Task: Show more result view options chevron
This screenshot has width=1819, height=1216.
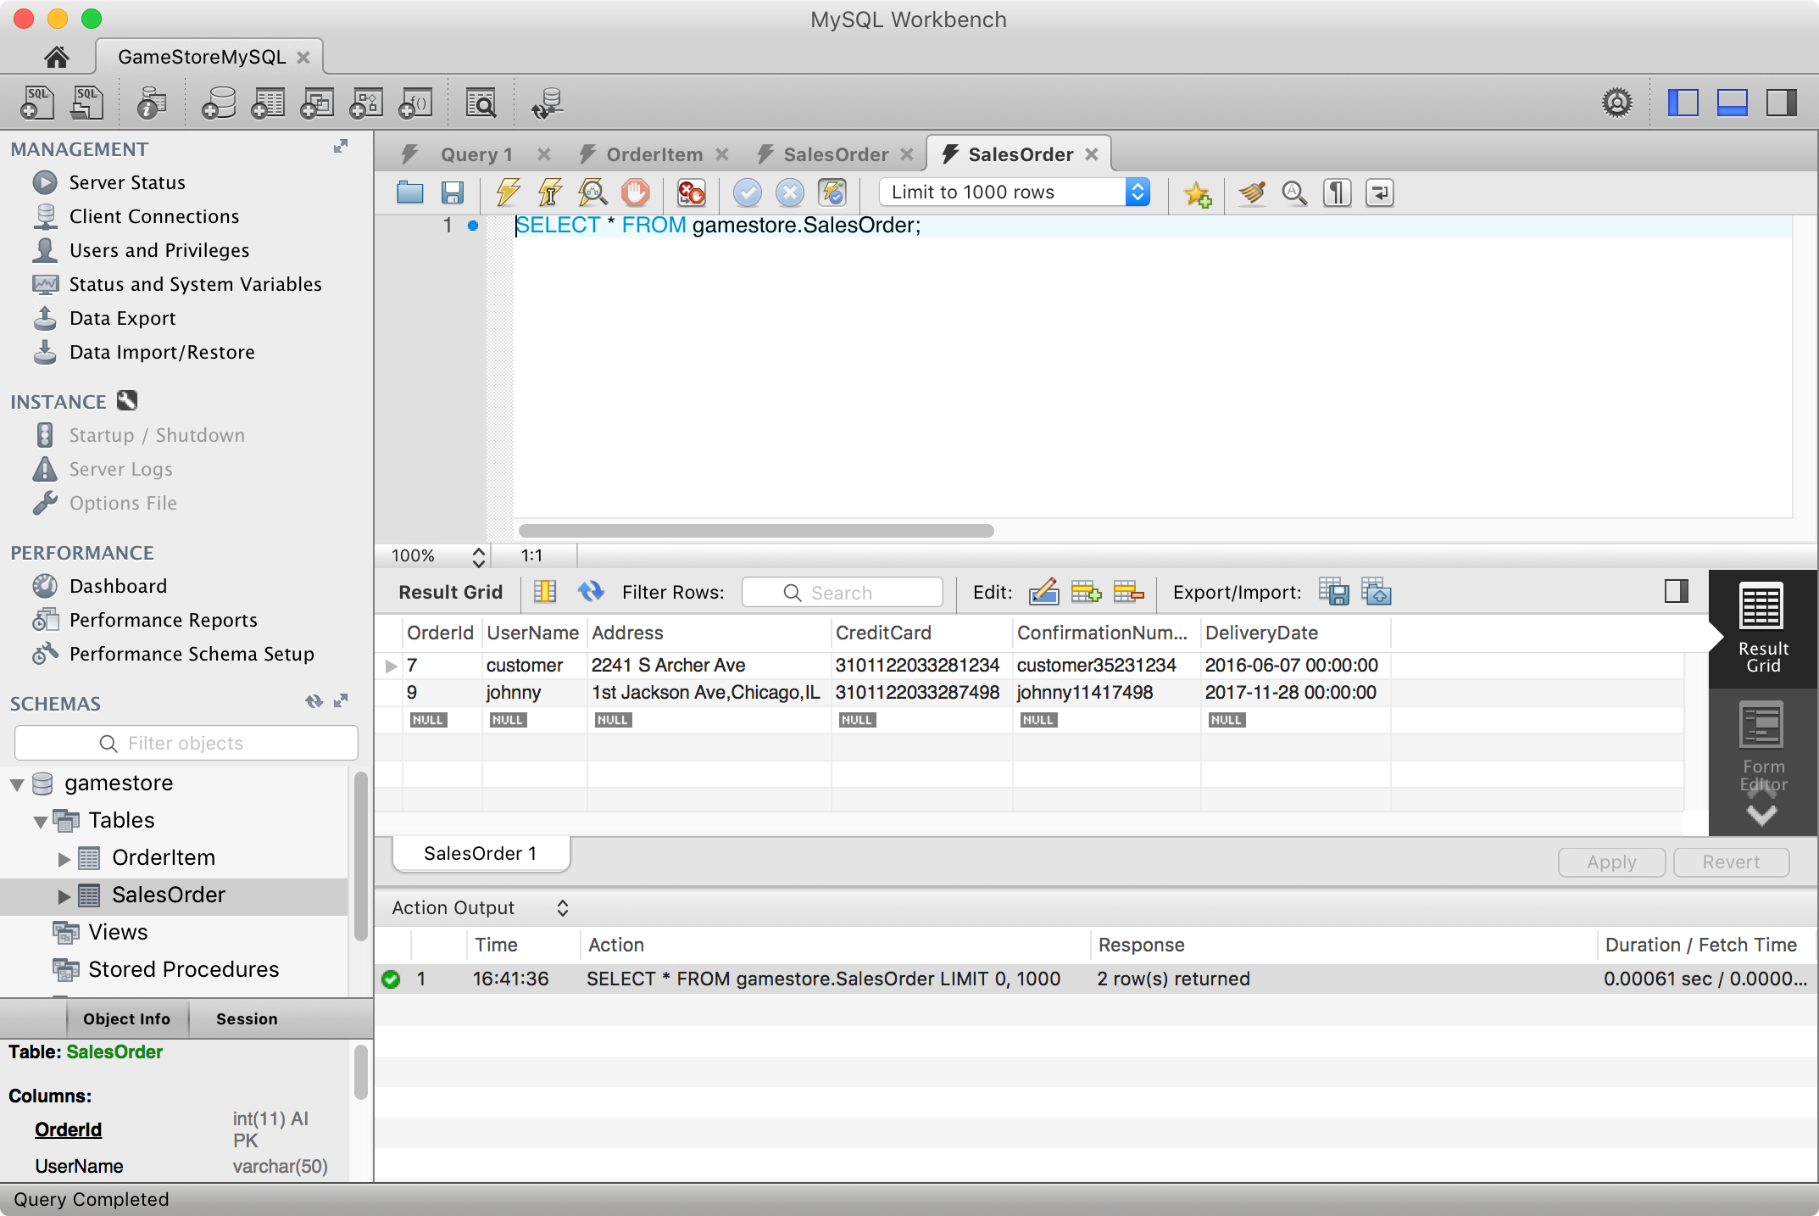Action: click(x=1762, y=815)
